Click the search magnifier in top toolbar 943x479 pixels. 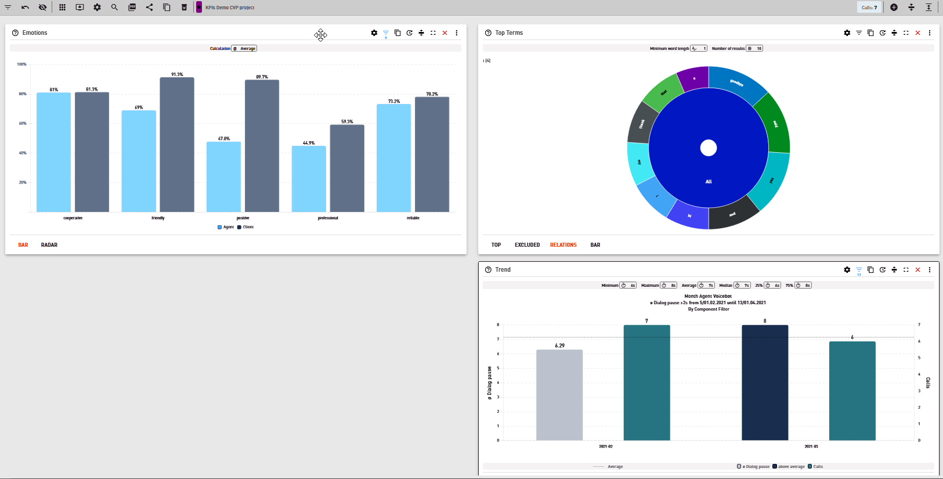(x=114, y=8)
